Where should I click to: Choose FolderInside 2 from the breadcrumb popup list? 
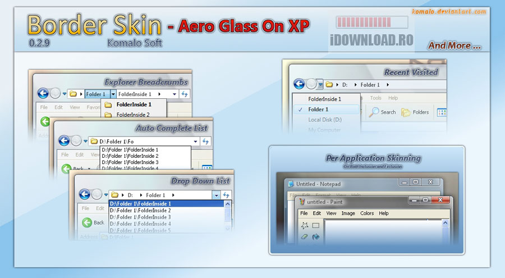[x=133, y=115]
